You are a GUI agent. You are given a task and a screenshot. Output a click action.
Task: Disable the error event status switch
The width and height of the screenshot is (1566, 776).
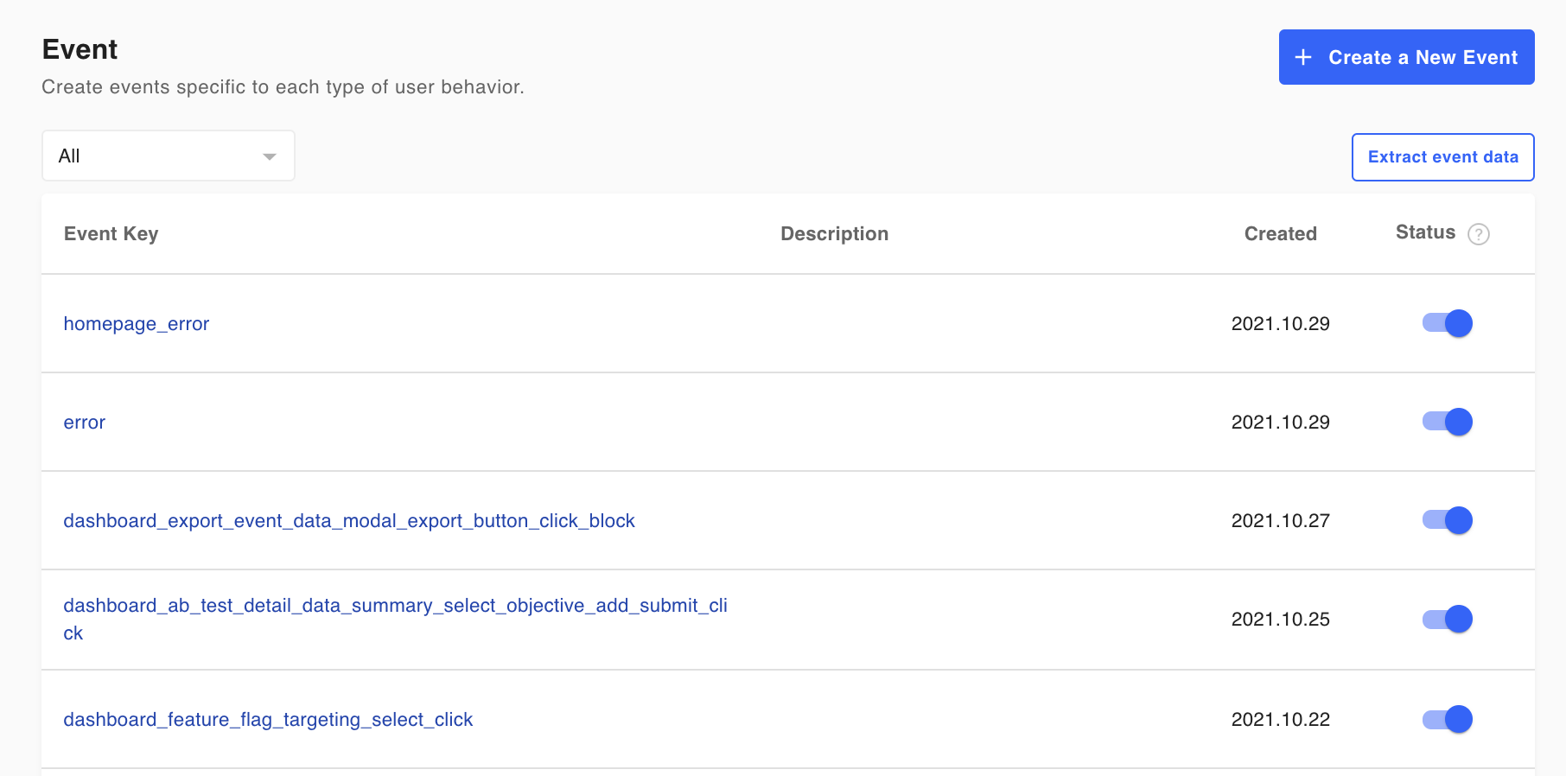(1448, 422)
